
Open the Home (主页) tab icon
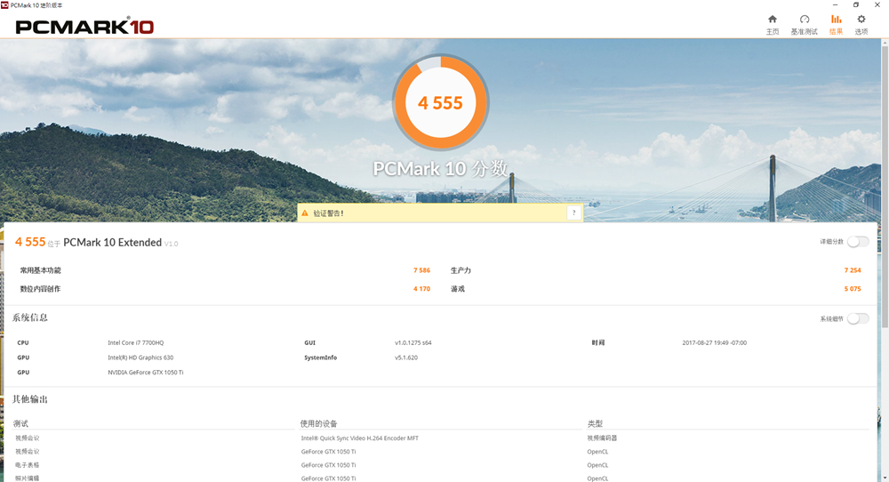coord(773,25)
